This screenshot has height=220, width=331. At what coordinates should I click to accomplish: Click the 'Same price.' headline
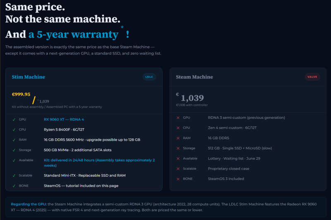(35, 7)
